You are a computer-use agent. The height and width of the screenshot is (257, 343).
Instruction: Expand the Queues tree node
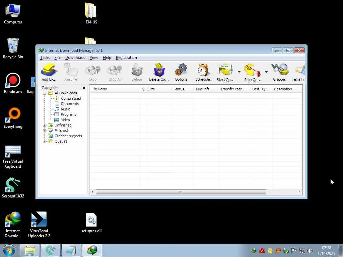pyautogui.click(x=45, y=142)
